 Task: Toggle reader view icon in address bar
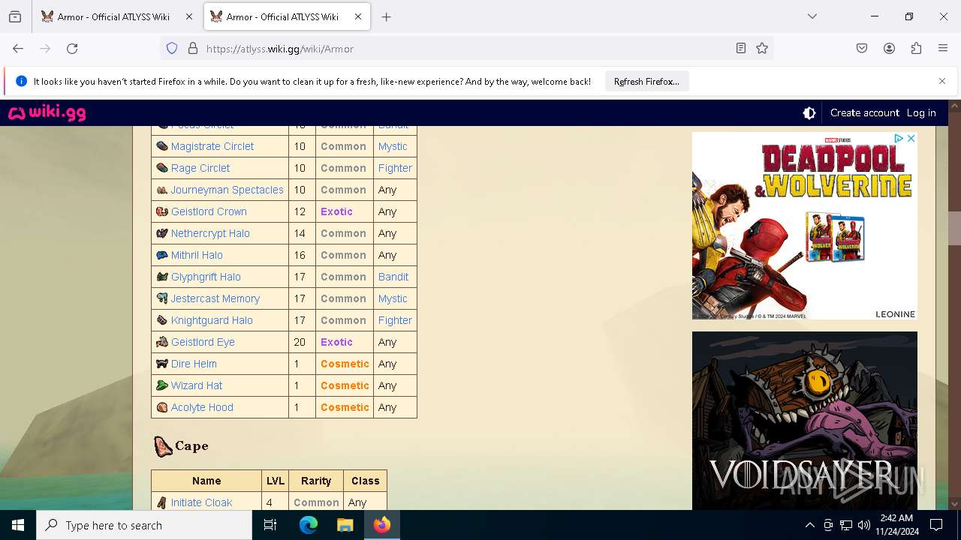point(741,49)
